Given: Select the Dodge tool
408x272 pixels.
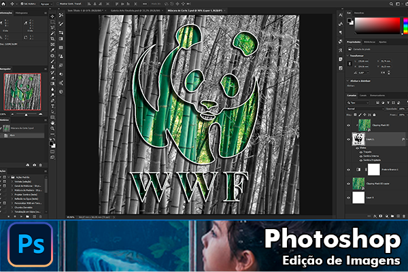Looking at the screenshot, I should [52, 95].
